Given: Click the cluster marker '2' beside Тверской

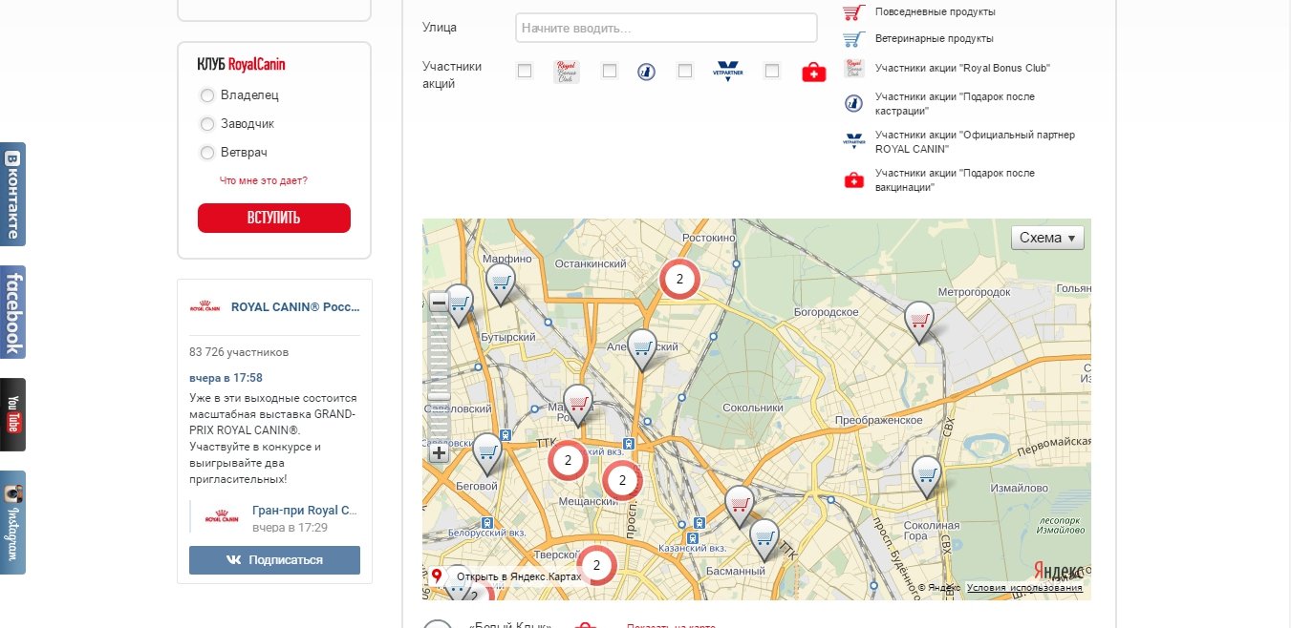Looking at the screenshot, I should [596, 565].
